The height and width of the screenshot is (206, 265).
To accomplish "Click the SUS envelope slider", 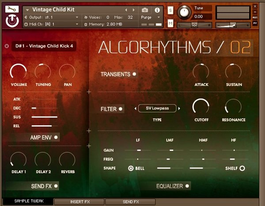I will point(45,117).
